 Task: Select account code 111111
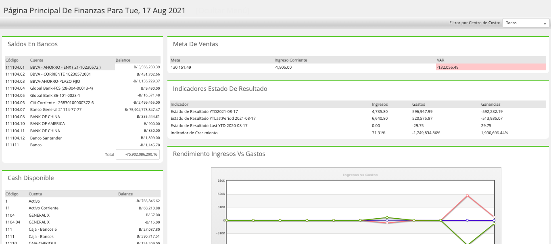pyautogui.click(x=12, y=145)
